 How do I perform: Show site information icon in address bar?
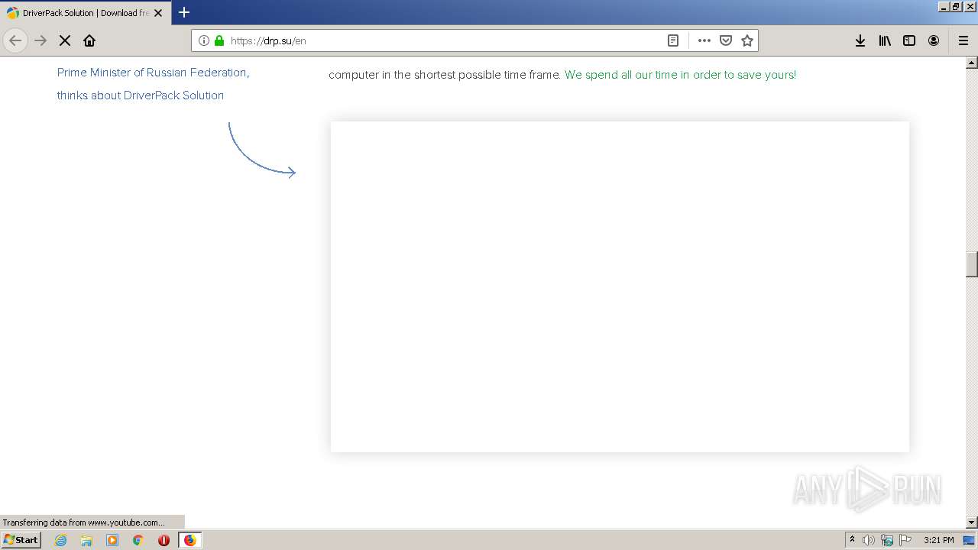coord(203,40)
